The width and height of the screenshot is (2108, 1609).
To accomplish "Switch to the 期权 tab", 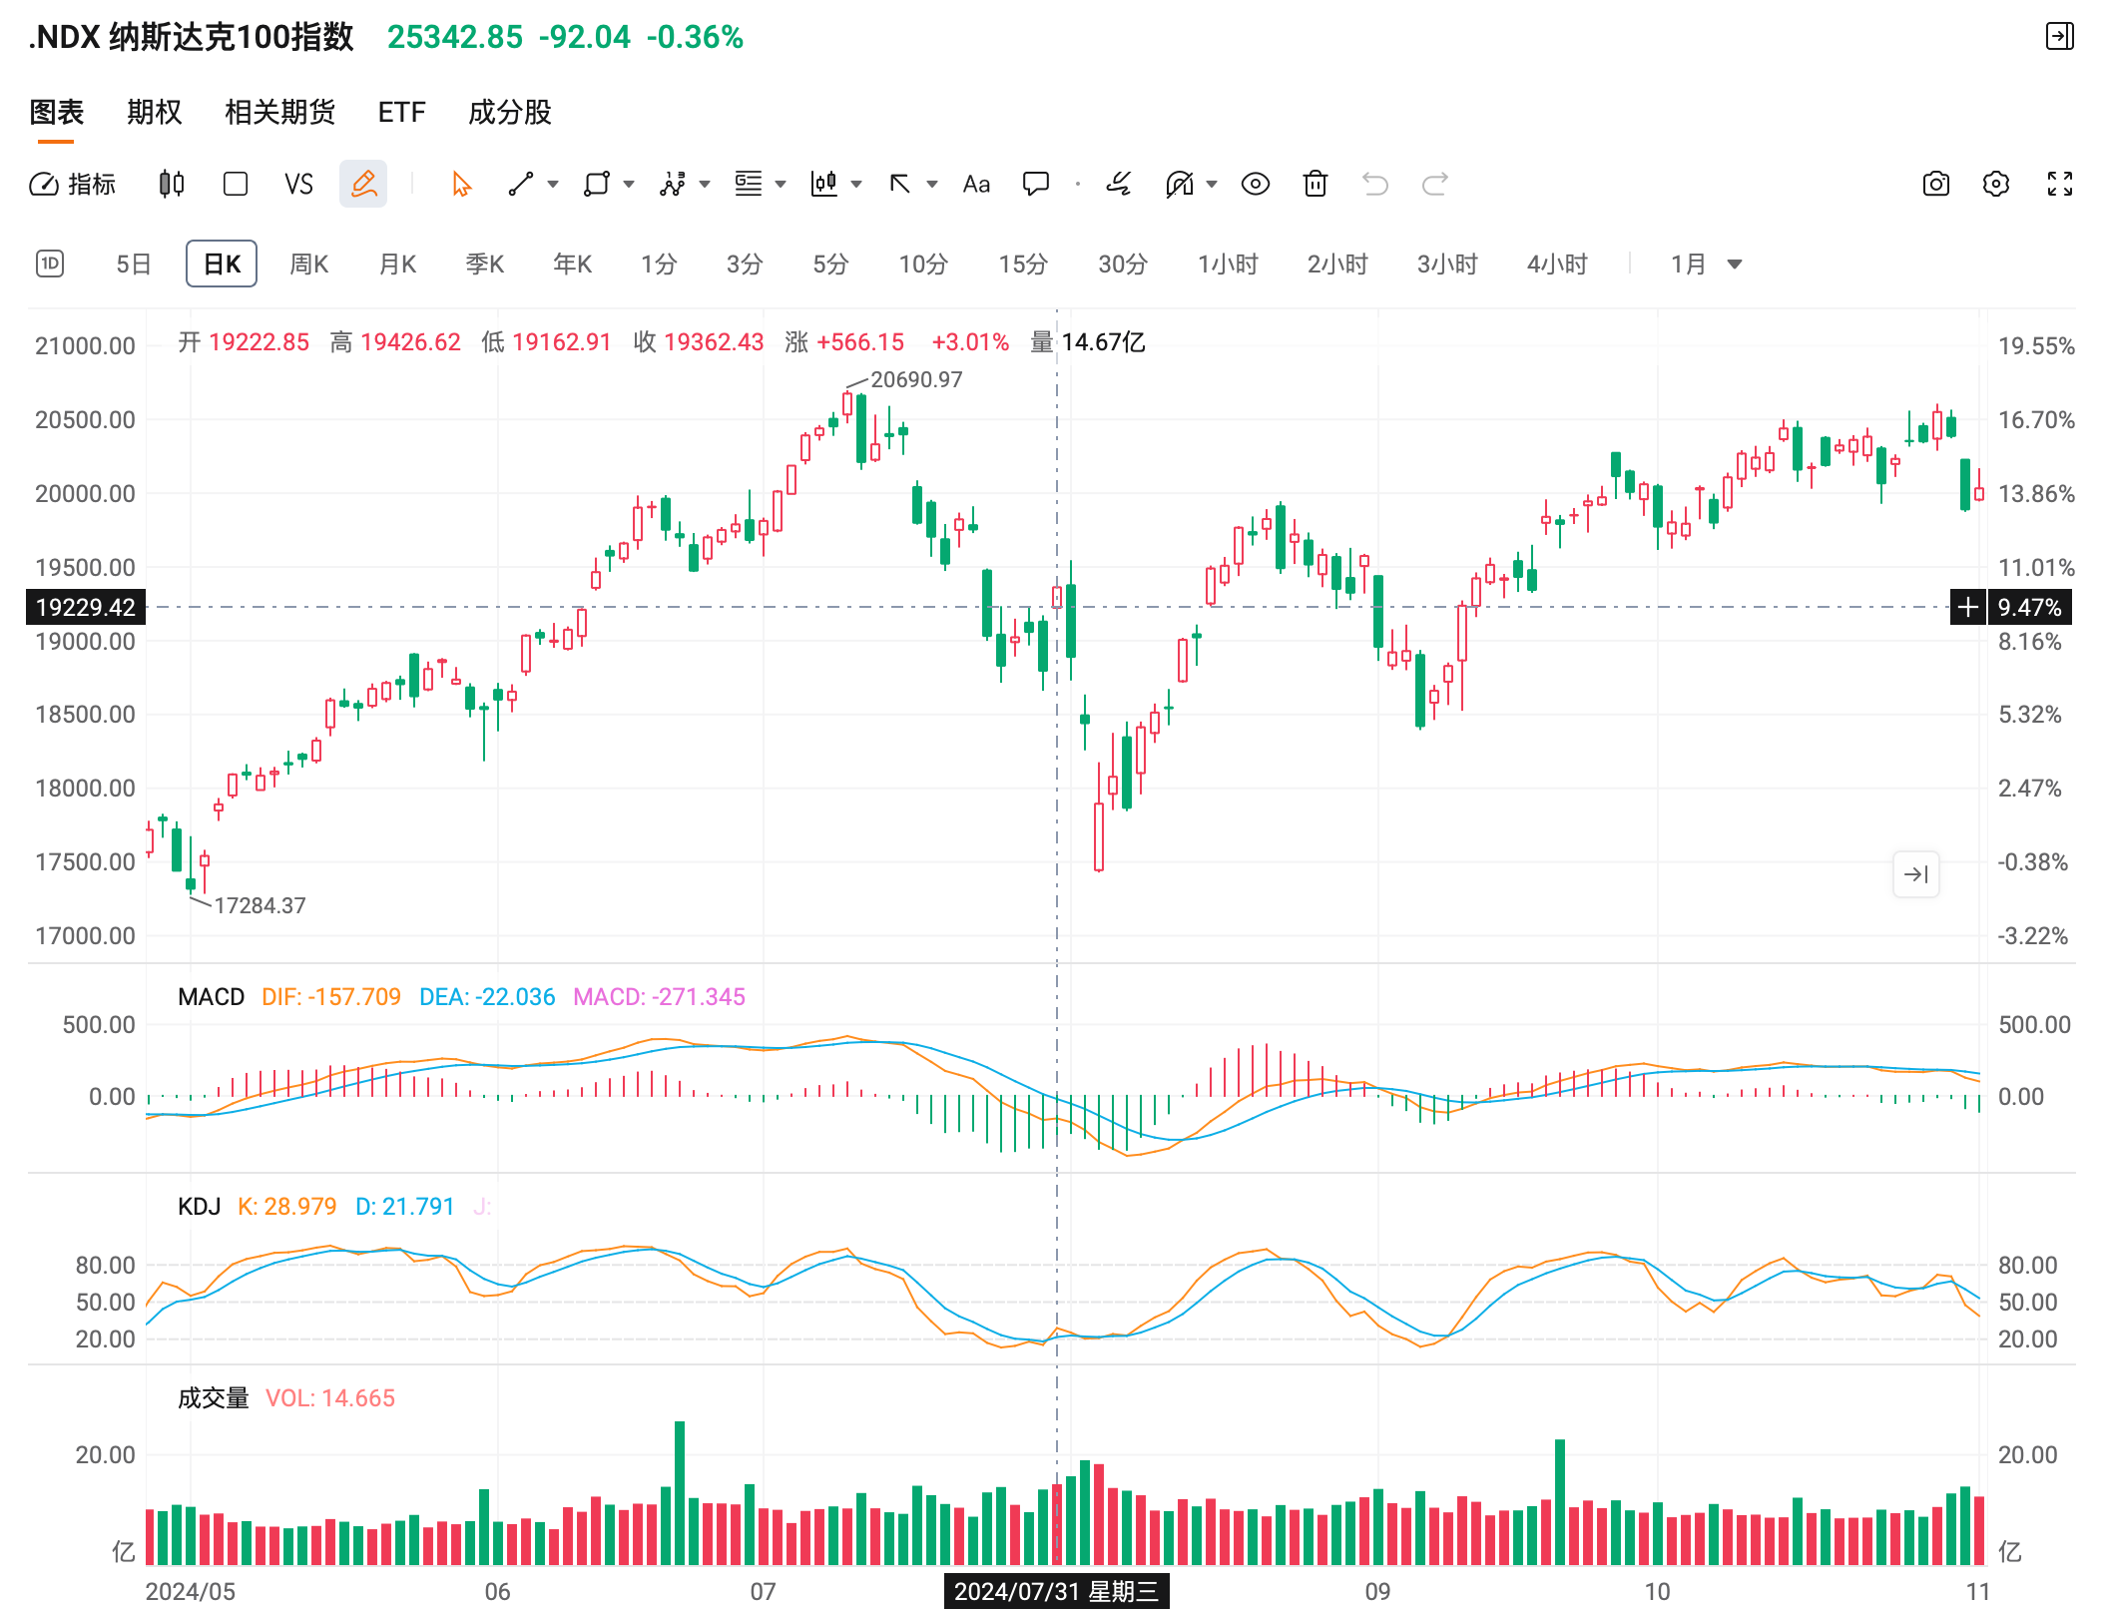I will pos(155,112).
